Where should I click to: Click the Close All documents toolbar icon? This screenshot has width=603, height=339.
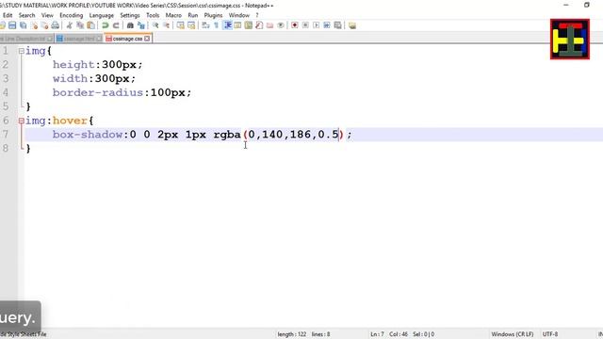(x=44, y=25)
